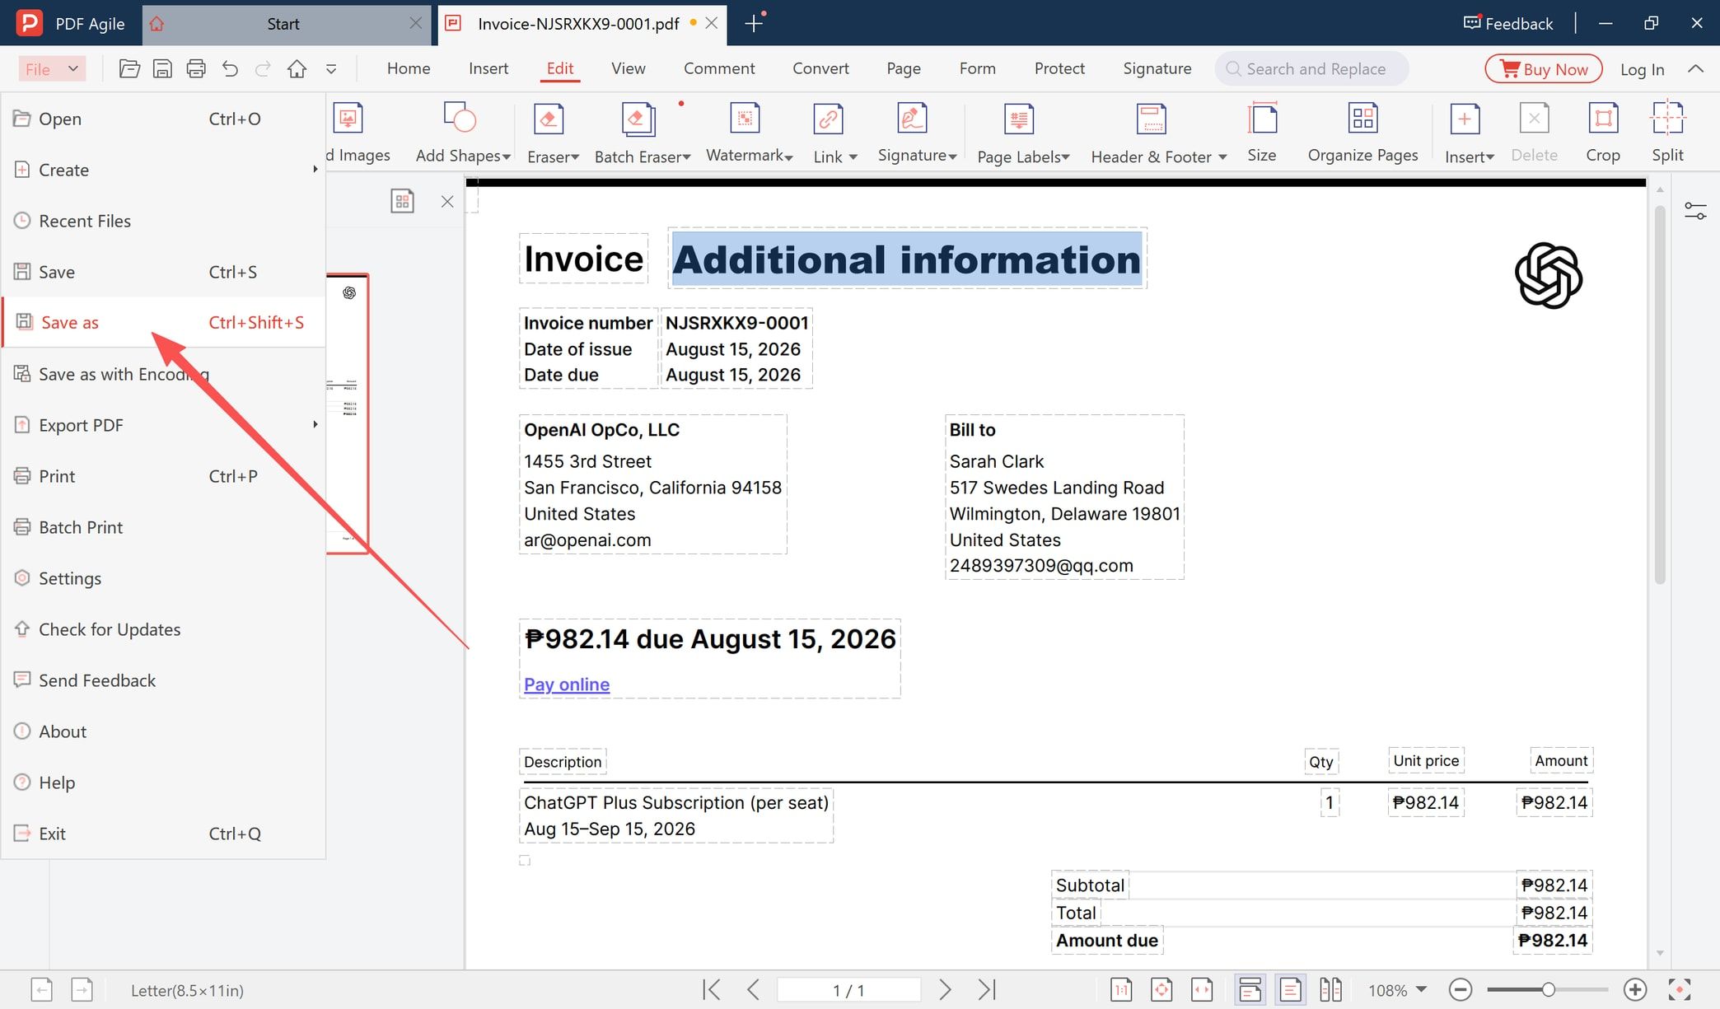Open the page Size tool

(x=1261, y=133)
